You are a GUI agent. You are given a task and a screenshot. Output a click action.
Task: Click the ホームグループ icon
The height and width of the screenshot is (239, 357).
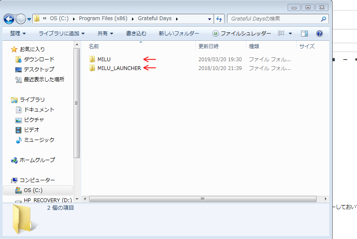coord(14,160)
